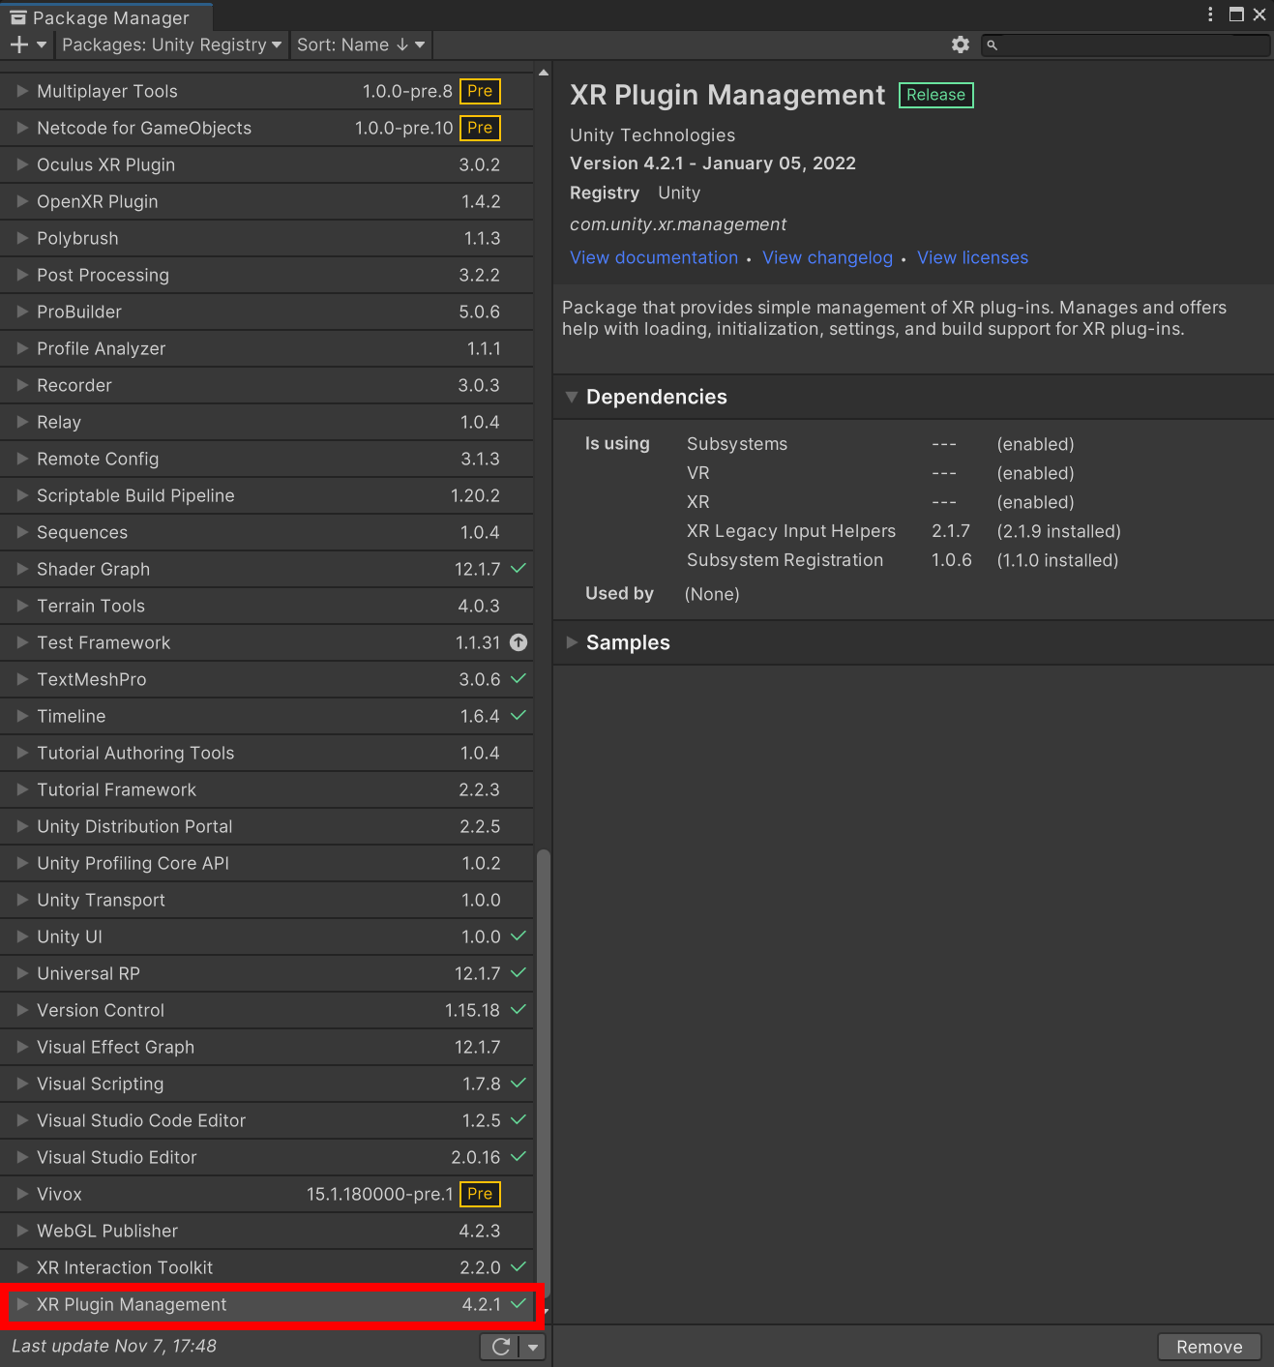1274x1367 pixels.
Task: Select the Relay package
Action: (x=266, y=422)
